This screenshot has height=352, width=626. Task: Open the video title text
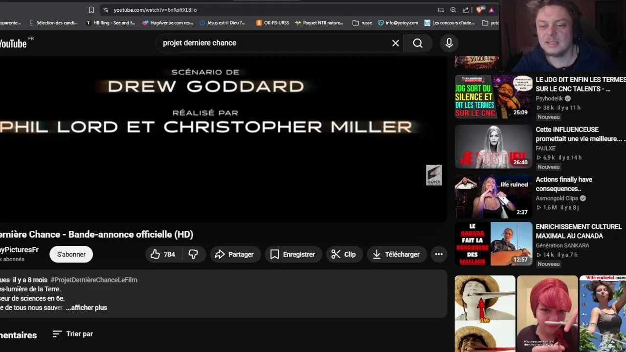[97, 234]
